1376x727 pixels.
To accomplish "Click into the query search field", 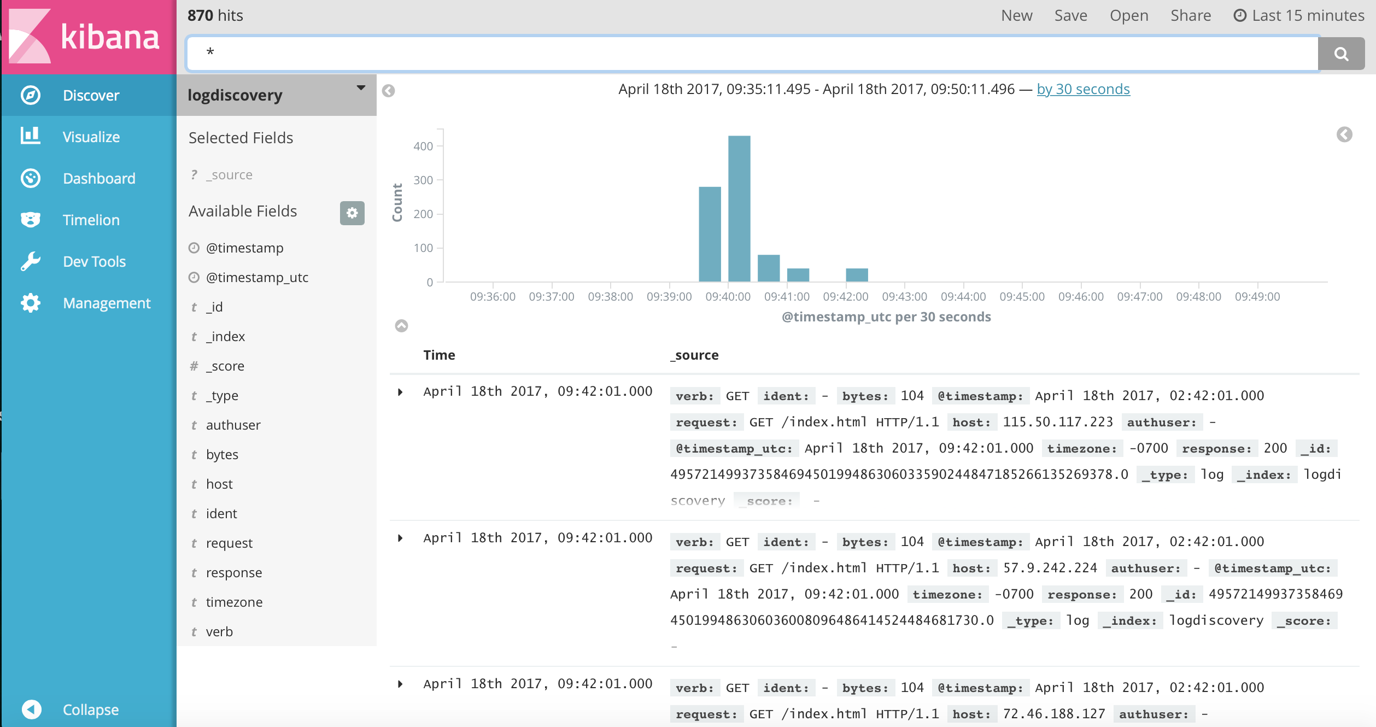I will [752, 54].
